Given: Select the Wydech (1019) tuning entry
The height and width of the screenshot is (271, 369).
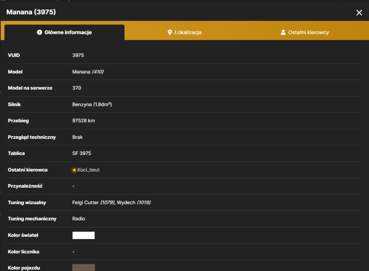Looking at the screenshot, I should coord(134,203).
